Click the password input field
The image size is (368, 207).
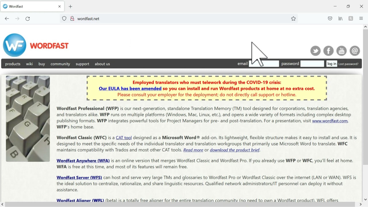(312, 64)
